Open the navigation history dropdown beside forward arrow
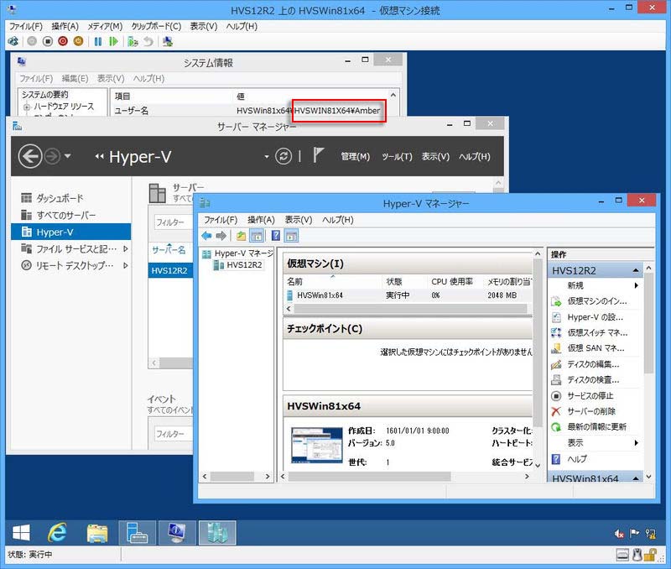Image resolution: width=671 pixels, height=569 pixels. 68,156
